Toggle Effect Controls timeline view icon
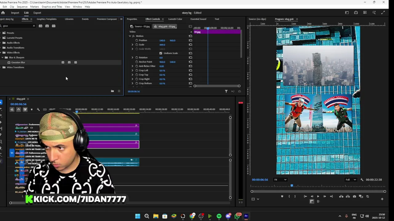 click(190, 26)
